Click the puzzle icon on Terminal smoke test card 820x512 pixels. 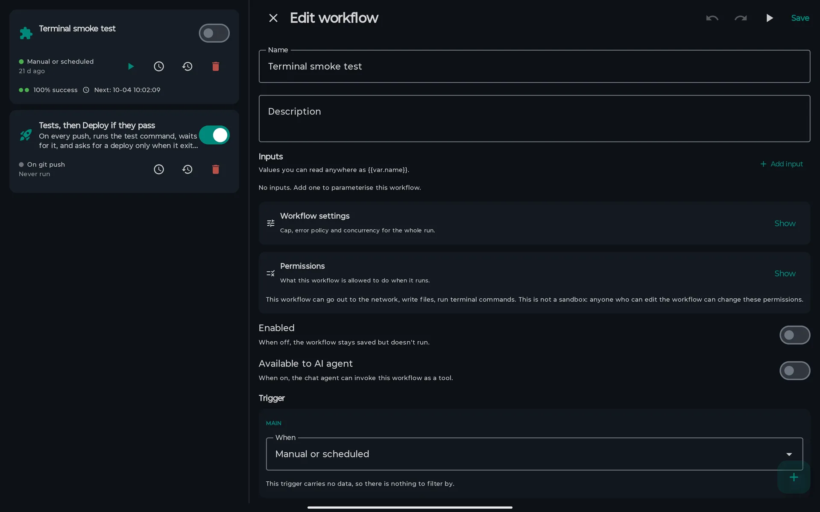coord(26,33)
